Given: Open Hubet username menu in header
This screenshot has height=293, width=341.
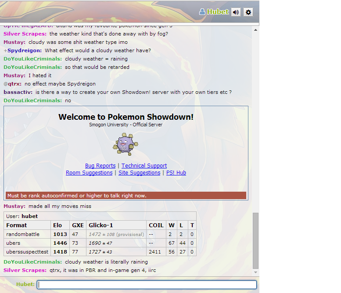Looking at the screenshot, I should tap(218, 12).
